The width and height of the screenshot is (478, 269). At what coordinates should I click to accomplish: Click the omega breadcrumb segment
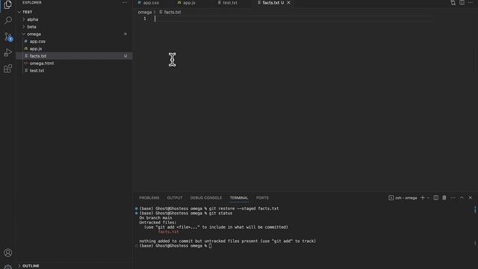(144, 12)
